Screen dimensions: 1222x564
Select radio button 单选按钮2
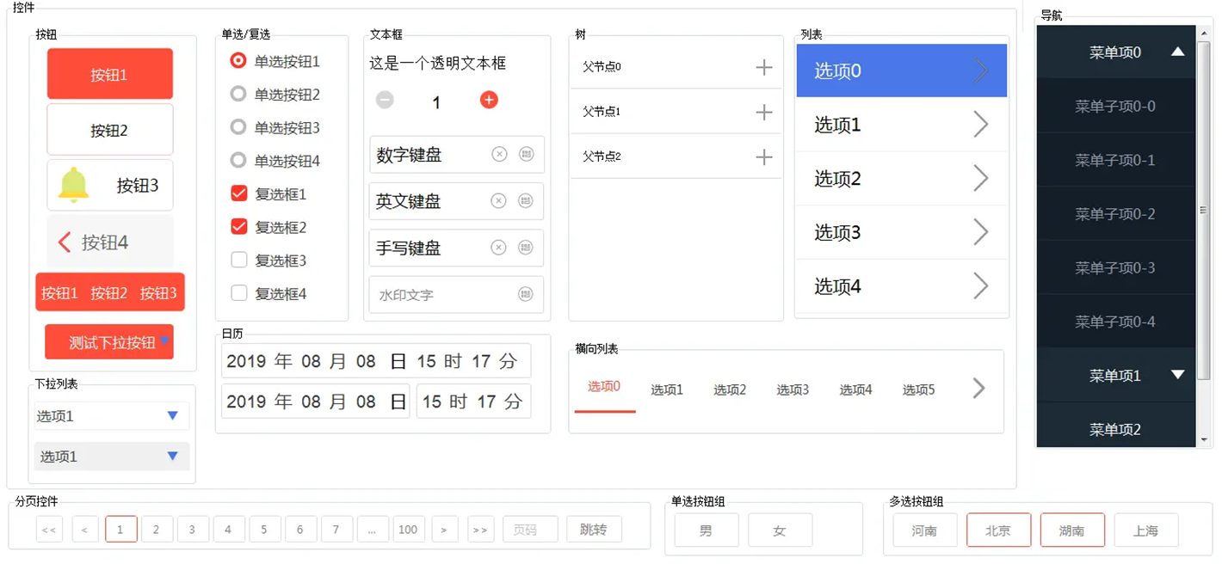click(238, 94)
